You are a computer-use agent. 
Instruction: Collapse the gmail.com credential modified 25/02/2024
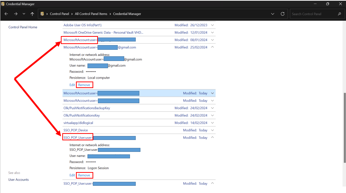[212, 47]
